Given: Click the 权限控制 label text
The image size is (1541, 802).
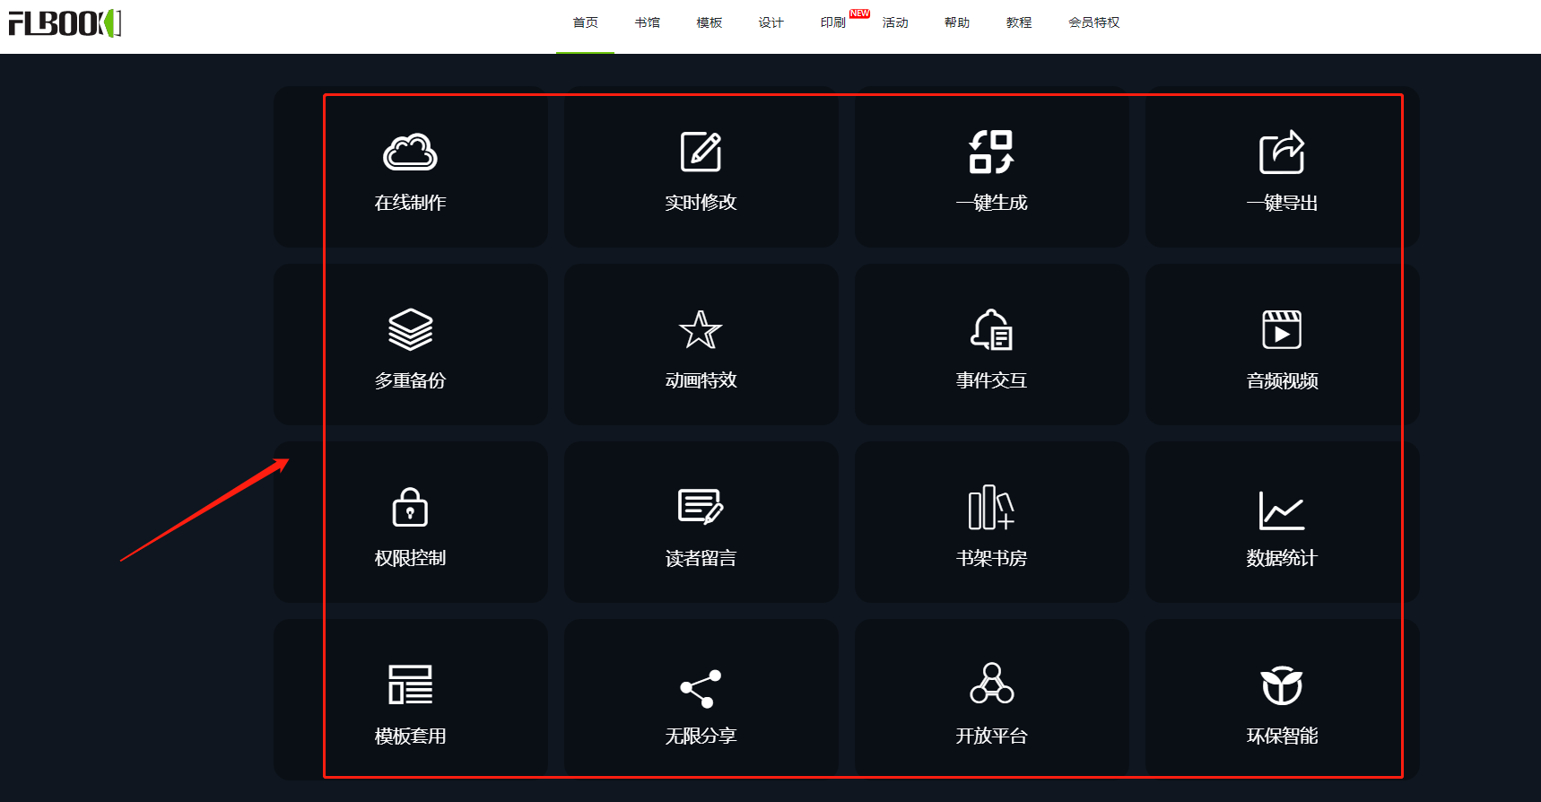Looking at the screenshot, I should coord(410,558).
